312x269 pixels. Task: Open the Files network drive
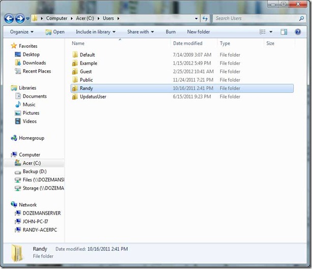point(43,180)
